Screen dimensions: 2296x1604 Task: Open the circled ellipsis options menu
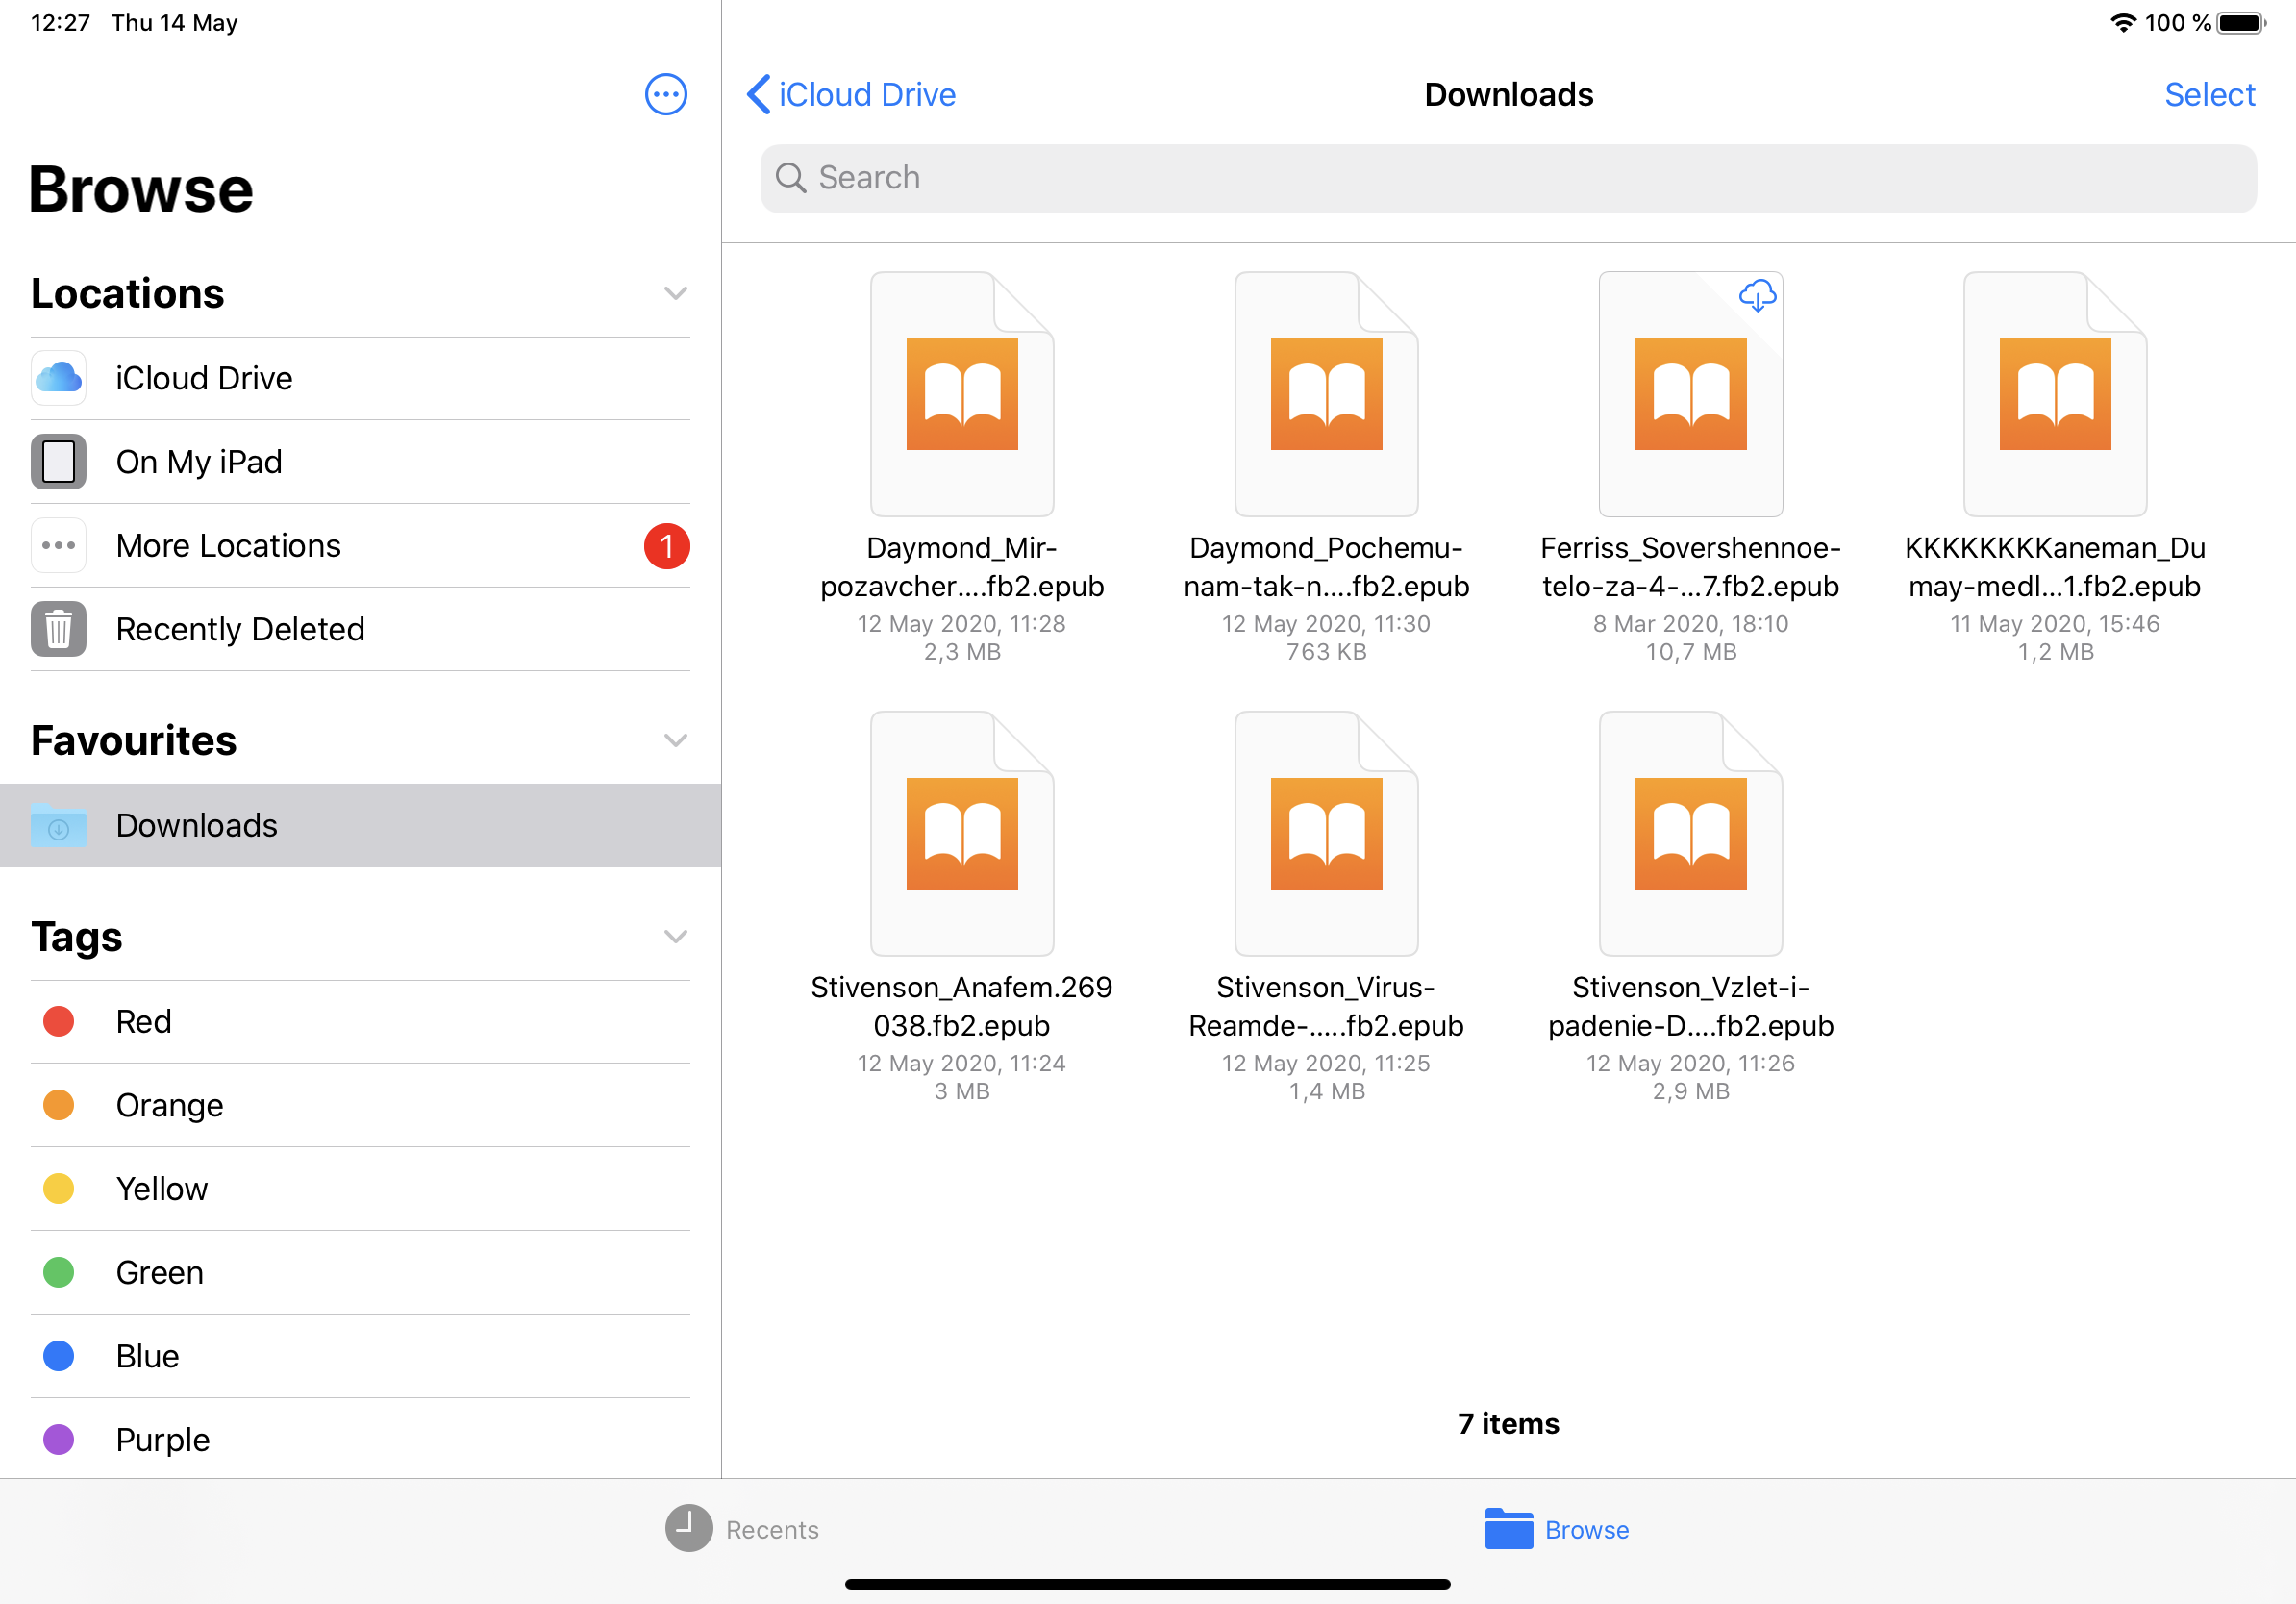tap(666, 95)
